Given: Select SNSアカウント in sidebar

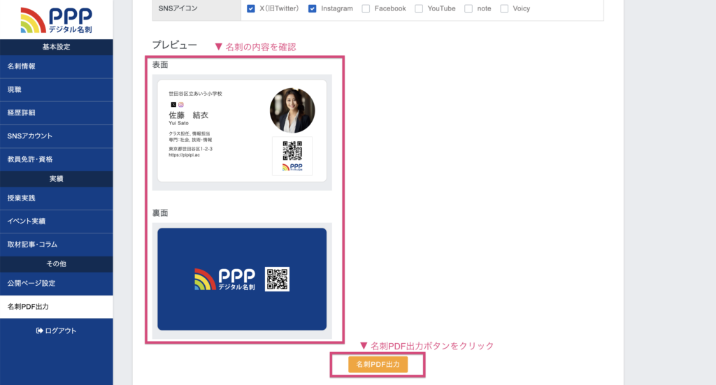Looking at the screenshot, I should point(57,136).
